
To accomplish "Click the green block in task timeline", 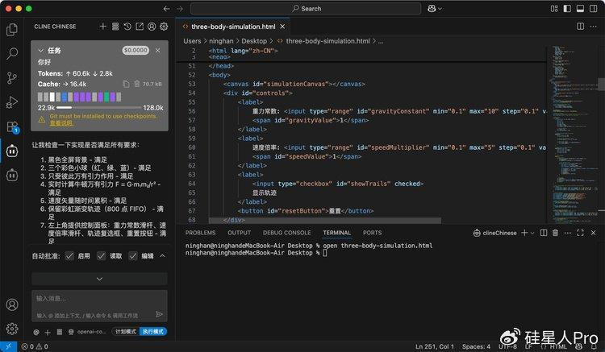I will [x=106, y=97].
